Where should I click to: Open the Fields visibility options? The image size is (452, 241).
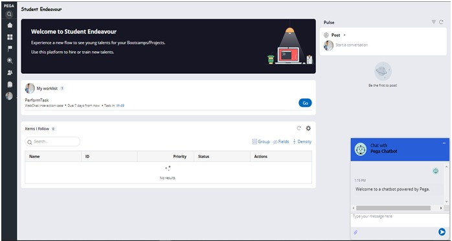[x=281, y=141]
